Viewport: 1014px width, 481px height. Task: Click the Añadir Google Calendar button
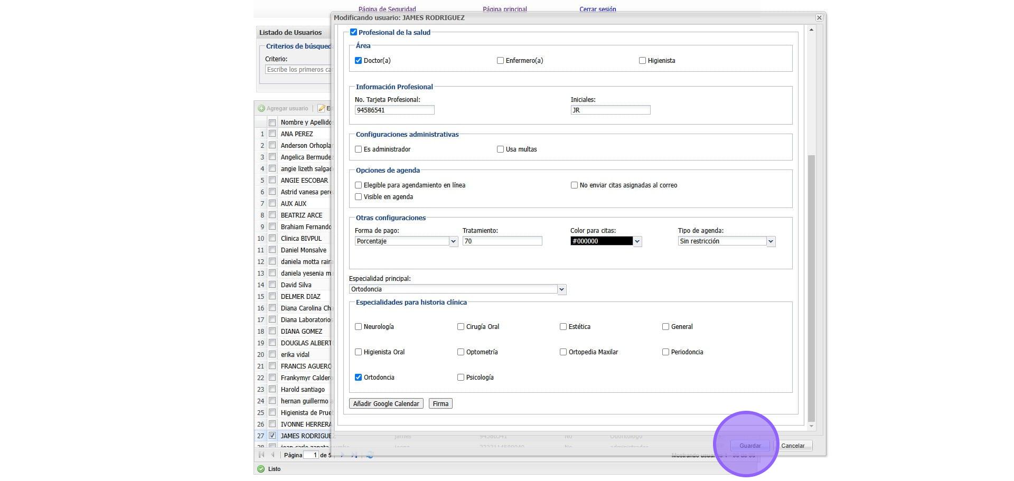pos(386,404)
